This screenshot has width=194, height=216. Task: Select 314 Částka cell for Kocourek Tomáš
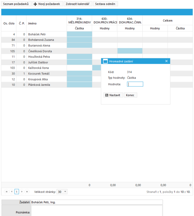[x=79, y=73]
